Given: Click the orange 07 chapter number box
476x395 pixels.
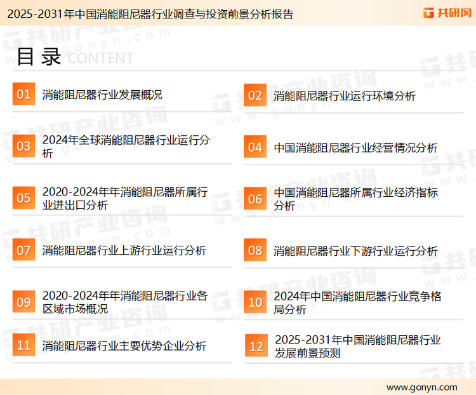Looking at the screenshot, I should (x=23, y=250).
